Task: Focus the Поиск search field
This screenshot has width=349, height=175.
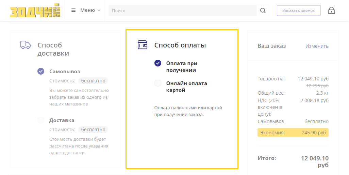Action: point(182,11)
